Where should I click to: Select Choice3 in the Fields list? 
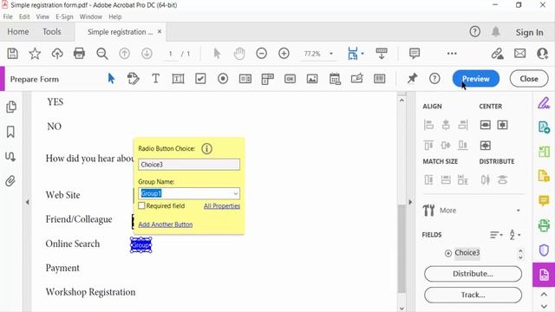467,252
